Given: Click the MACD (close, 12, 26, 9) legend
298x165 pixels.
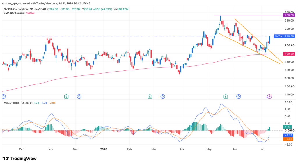Looking at the screenshot, I should (x=18, y=103).
